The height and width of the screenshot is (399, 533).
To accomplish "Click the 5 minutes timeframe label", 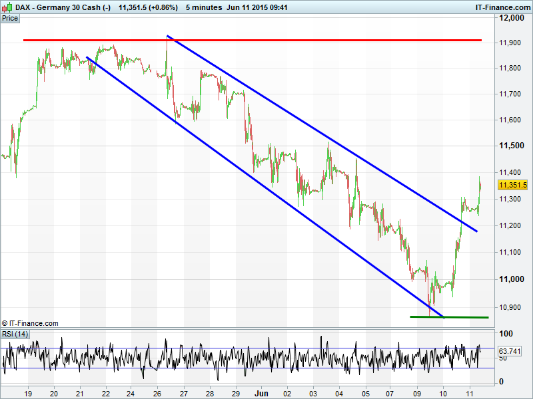I will tap(204, 7).
